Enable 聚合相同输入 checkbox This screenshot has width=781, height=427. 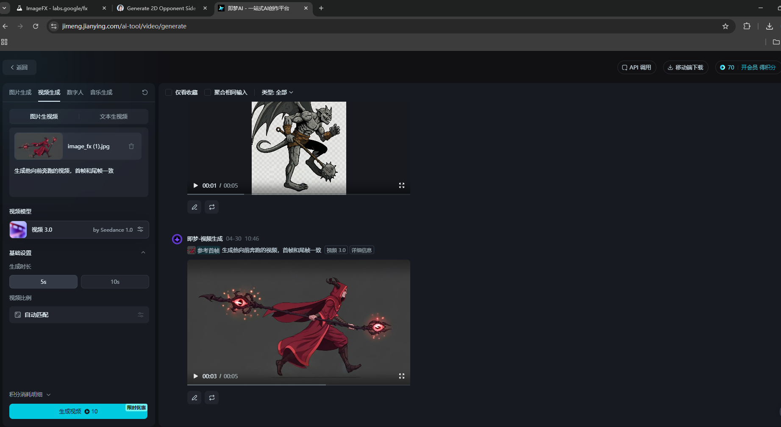[208, 92]
